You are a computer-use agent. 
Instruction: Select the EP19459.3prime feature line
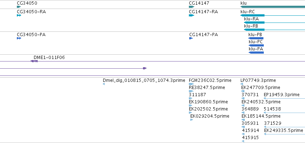pyautogui.click(x=284, y=98)
